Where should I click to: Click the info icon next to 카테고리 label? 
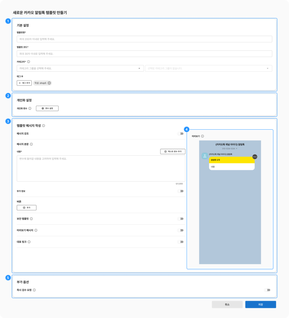point(29,62)
